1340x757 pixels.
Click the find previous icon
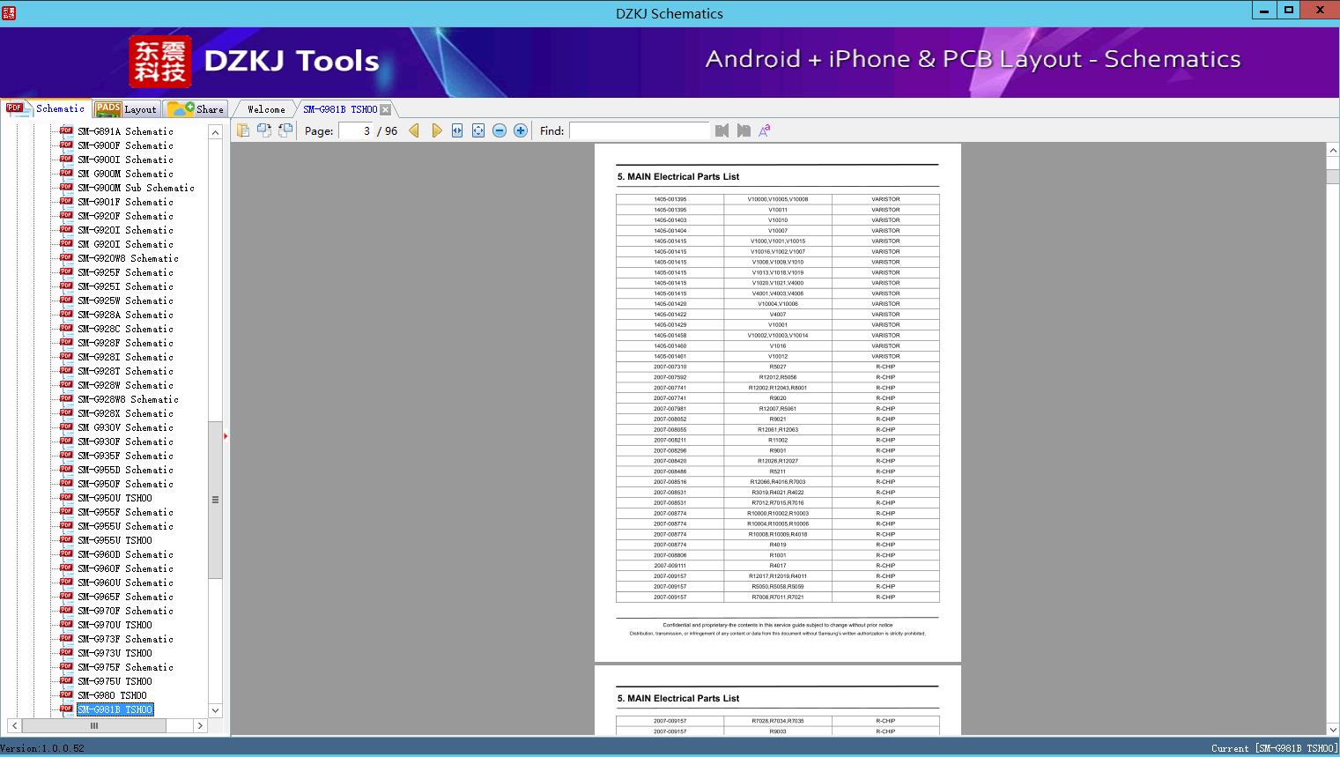(722, 130)
